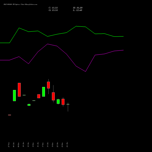Click the tall red candle above 09 Dec
This screenshot has height=152, width=152.
point(19,90)
